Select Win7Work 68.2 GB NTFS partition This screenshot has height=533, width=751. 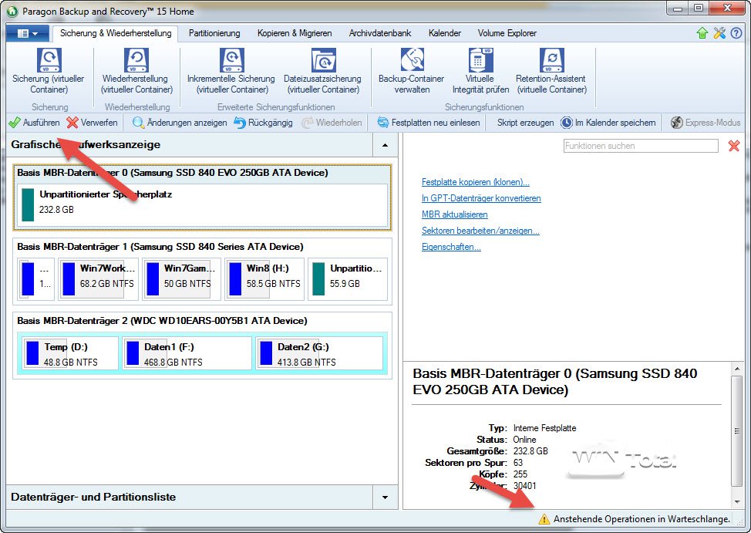[x=98, y=279]
